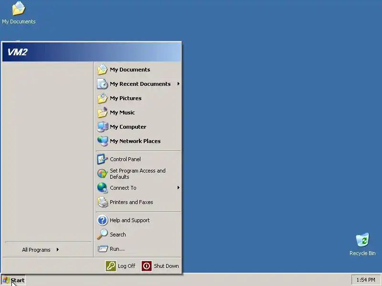382x286 pixels.
Task: Click the Help and Support question mark icon
Action: [x=102, y=220]
